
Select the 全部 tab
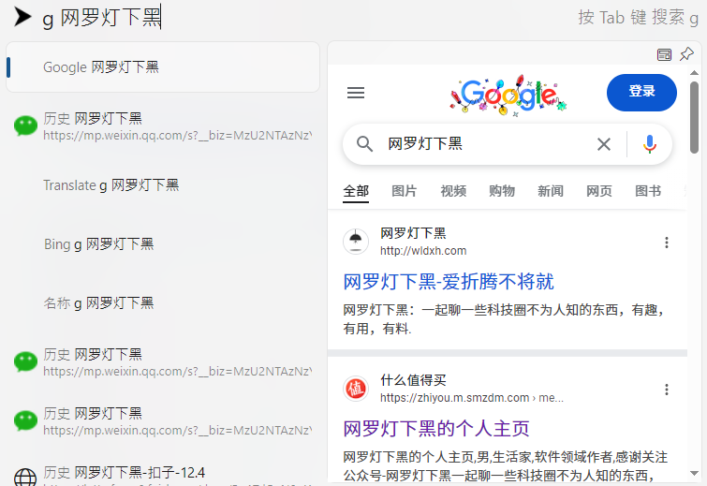click(356, 191)
